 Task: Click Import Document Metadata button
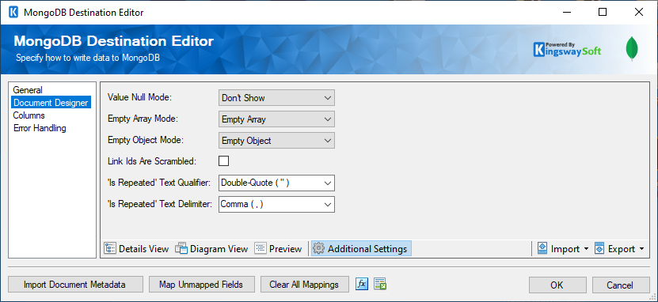75,285
